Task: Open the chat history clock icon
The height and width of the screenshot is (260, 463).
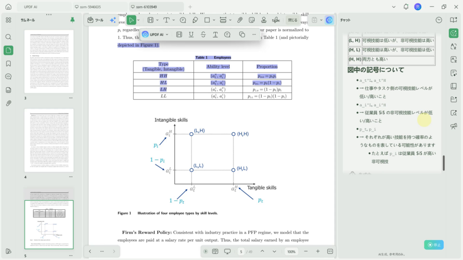Action: (439, 20)
